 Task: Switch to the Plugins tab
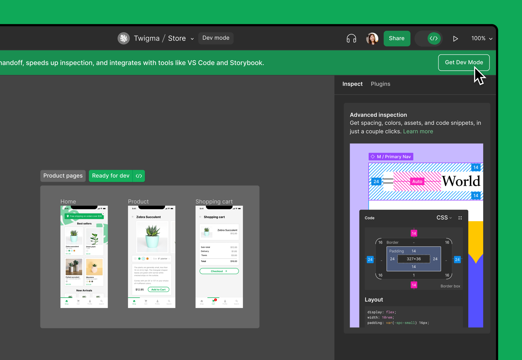[x=380, y=84]
